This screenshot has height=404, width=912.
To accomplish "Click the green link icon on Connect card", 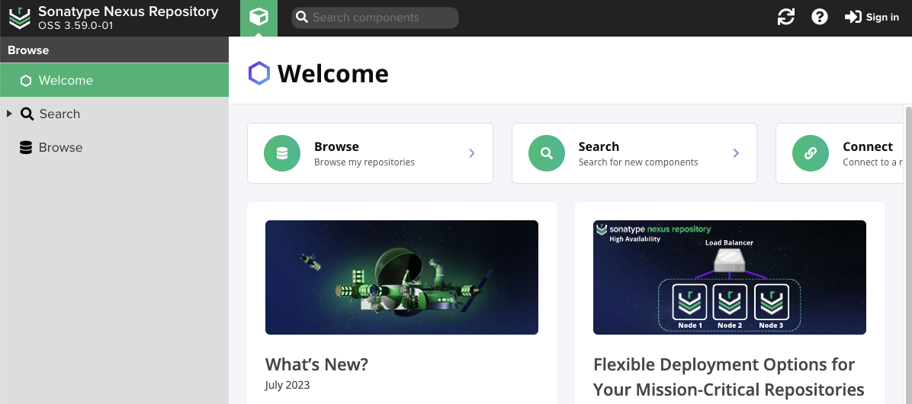I will pos(811,153).
